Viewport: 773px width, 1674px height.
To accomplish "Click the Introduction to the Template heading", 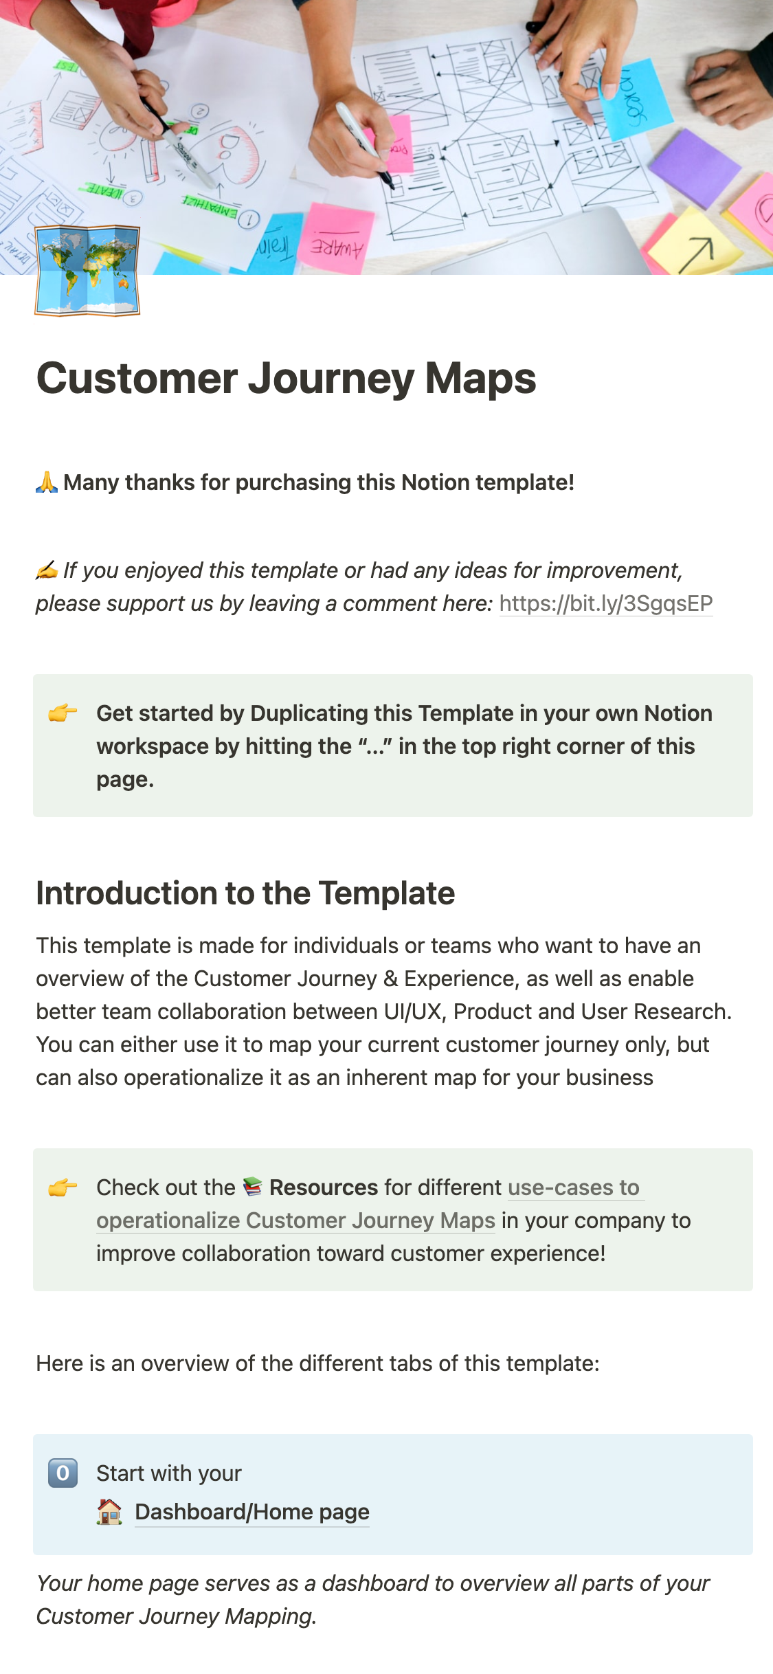I will click(245, 893).
